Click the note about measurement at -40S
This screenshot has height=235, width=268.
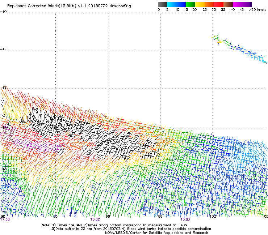point(135,225)
